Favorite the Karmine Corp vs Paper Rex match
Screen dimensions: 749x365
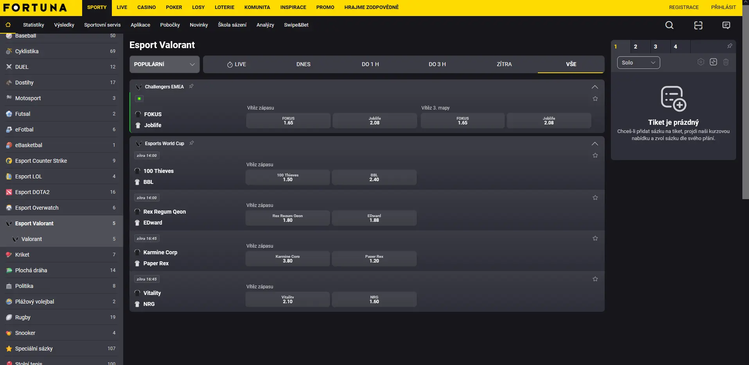point(595,238)
